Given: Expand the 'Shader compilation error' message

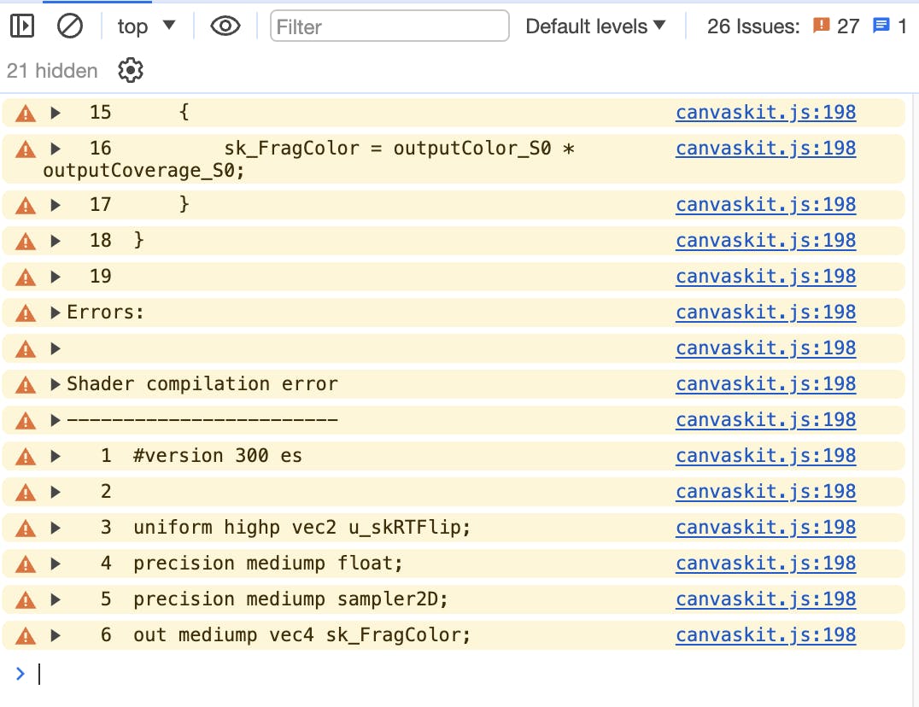Looking at the screenshot, I should click(x=56, y=384).
